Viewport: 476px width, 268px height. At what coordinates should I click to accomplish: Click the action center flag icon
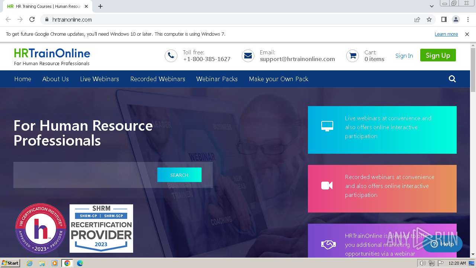pos(440,263)
